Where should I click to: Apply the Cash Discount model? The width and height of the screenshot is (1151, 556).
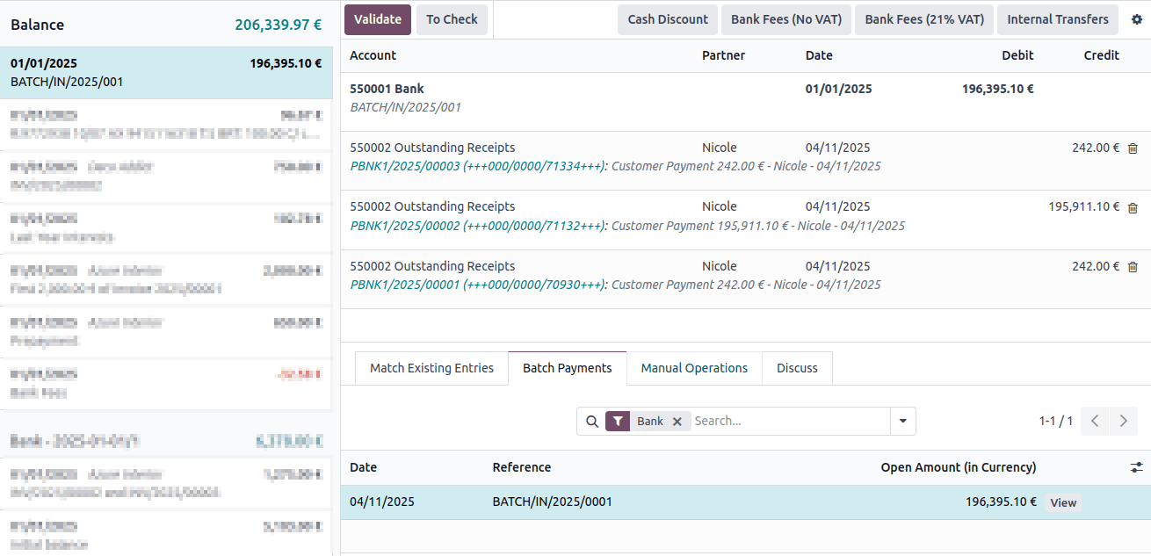point(668,19)
